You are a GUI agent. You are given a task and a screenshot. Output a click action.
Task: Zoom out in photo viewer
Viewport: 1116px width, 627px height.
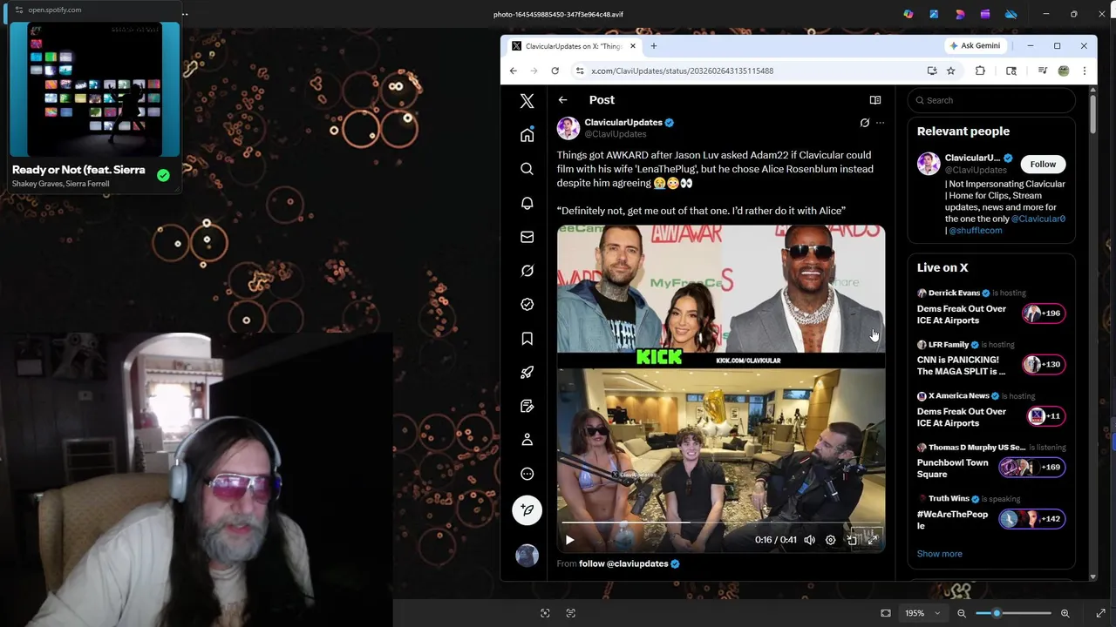coord(962,613)
